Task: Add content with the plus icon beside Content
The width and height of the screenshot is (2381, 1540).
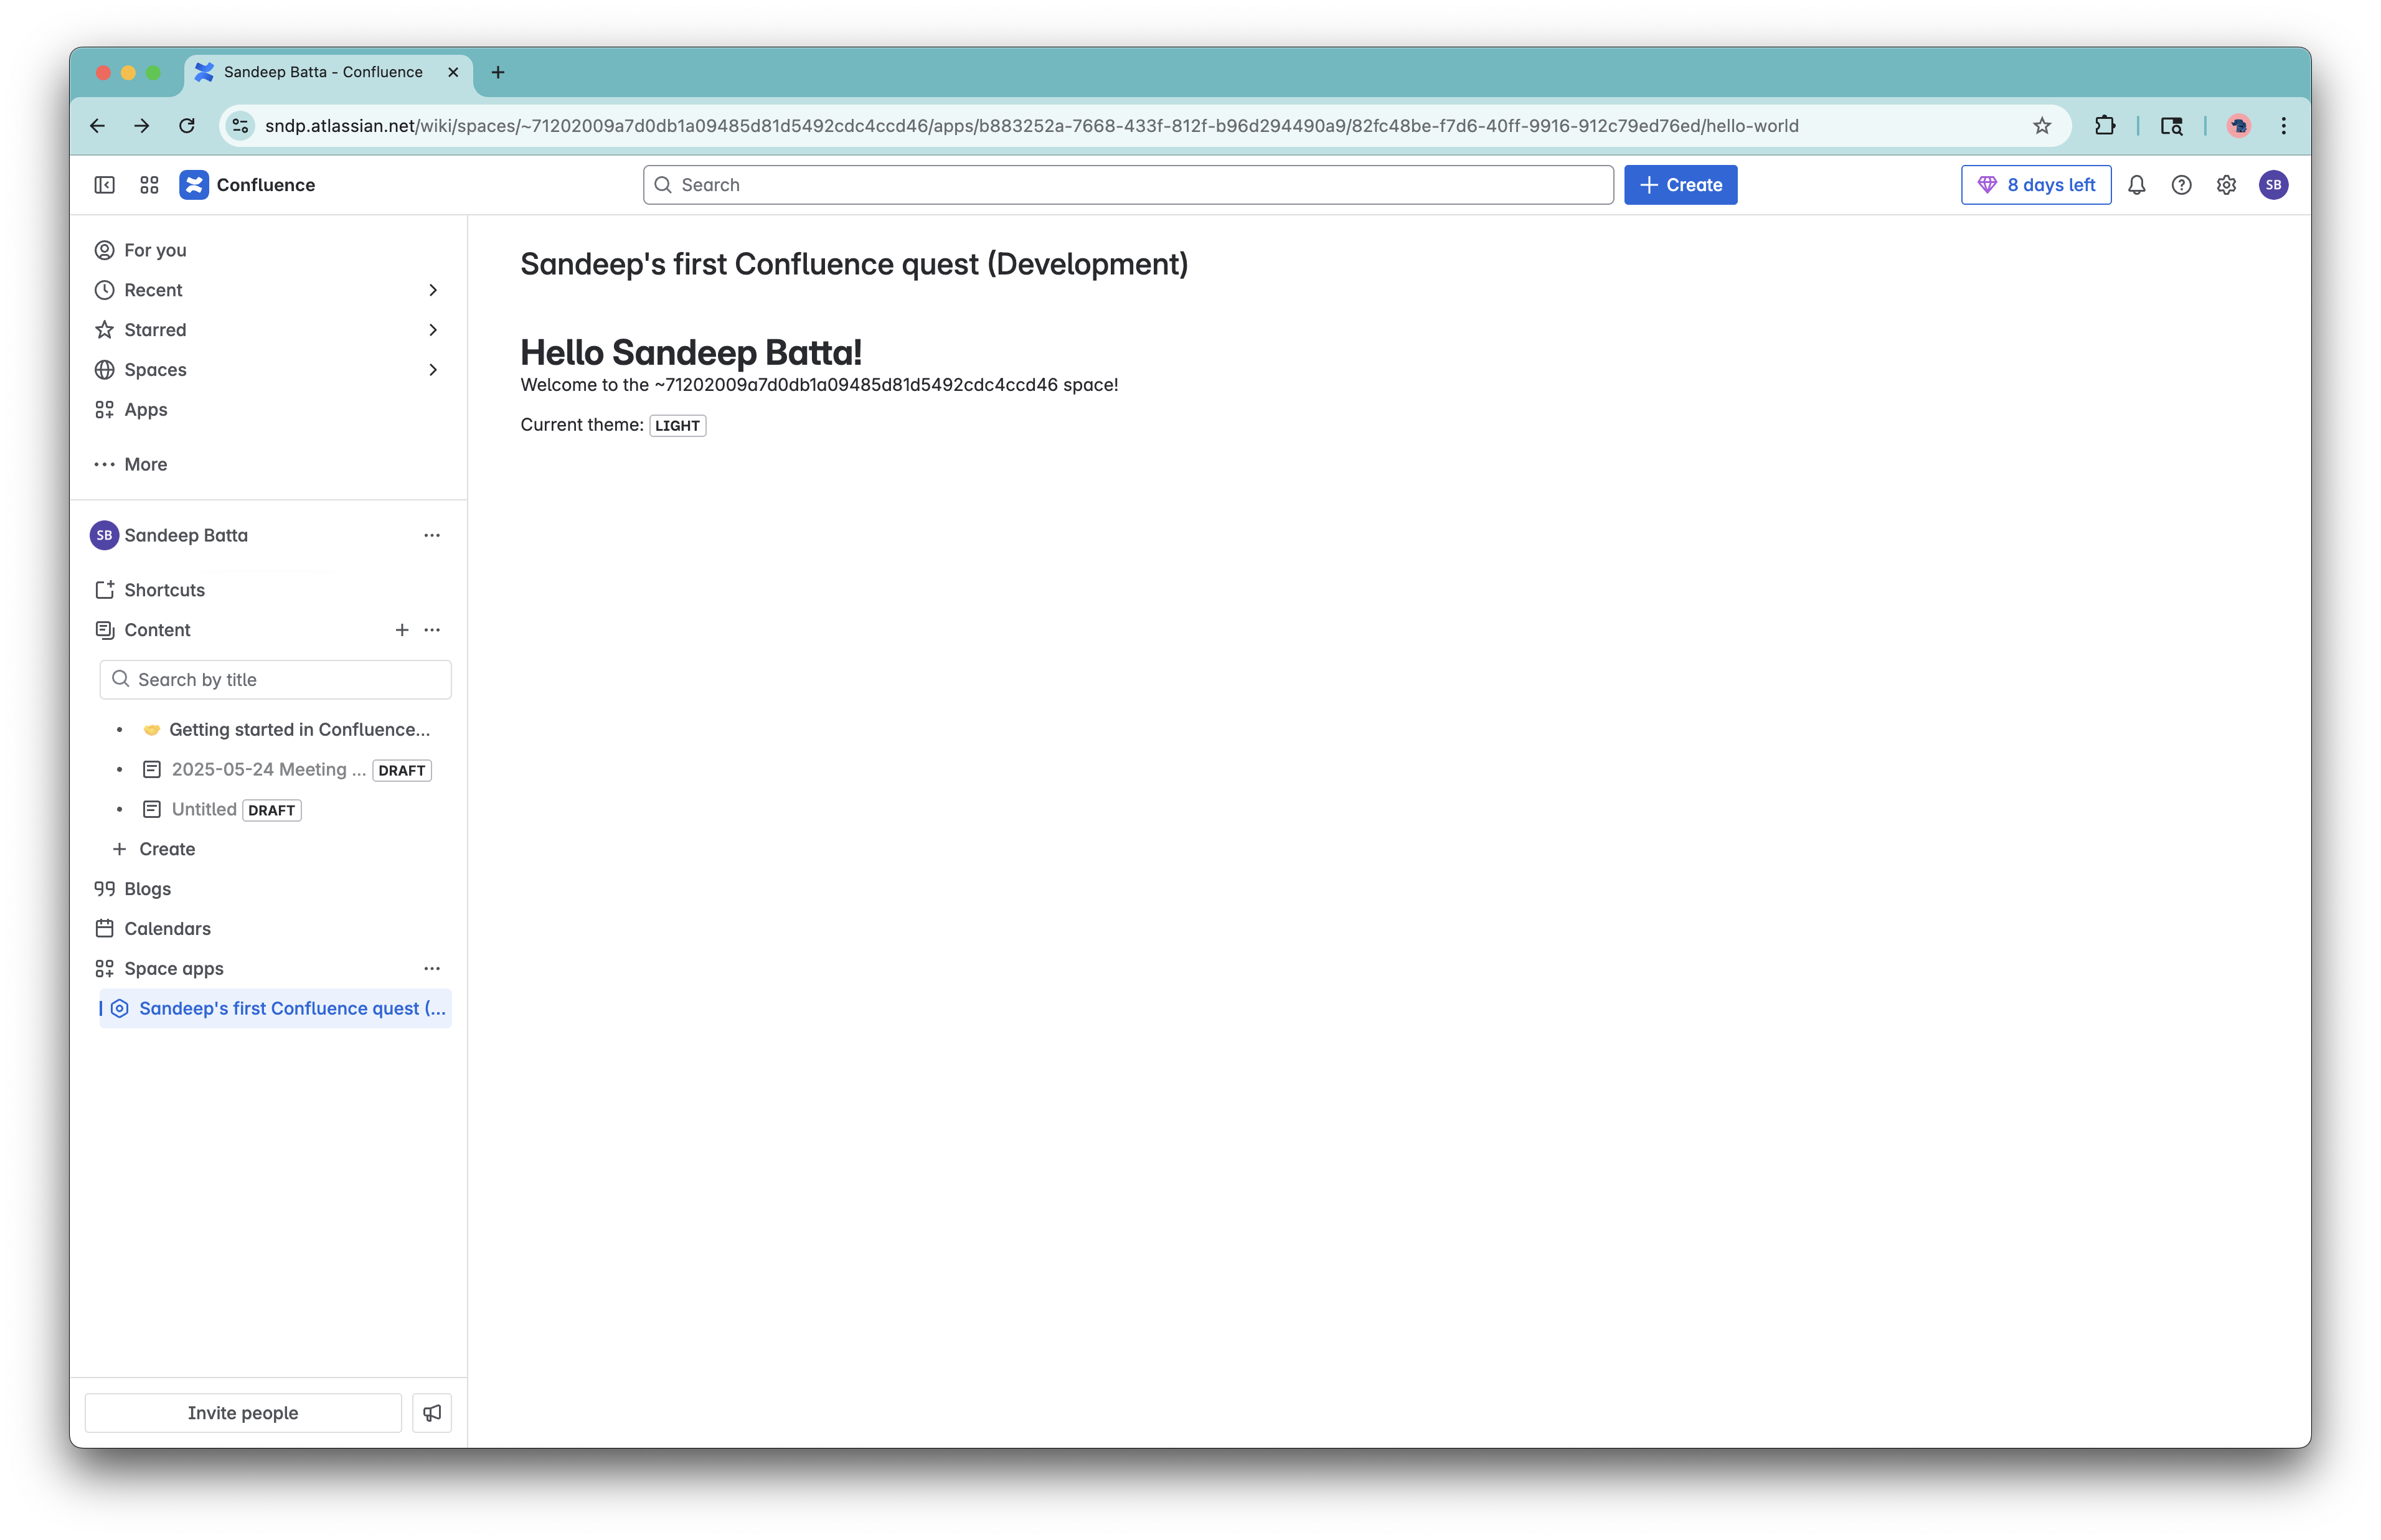Action: coord(401,630)
